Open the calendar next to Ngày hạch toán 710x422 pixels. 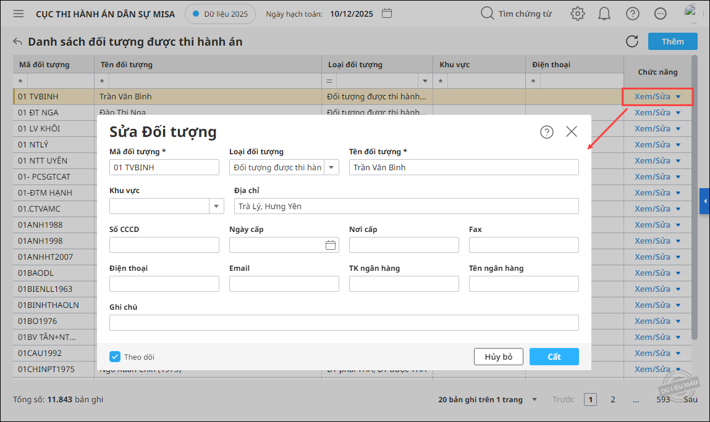point(387,13)
